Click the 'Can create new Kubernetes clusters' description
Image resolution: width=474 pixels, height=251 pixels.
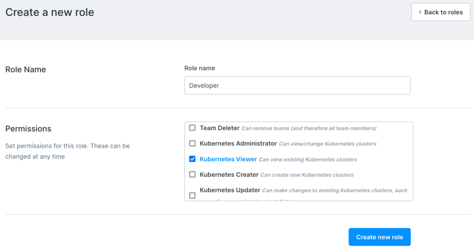[x=307, y=175]
